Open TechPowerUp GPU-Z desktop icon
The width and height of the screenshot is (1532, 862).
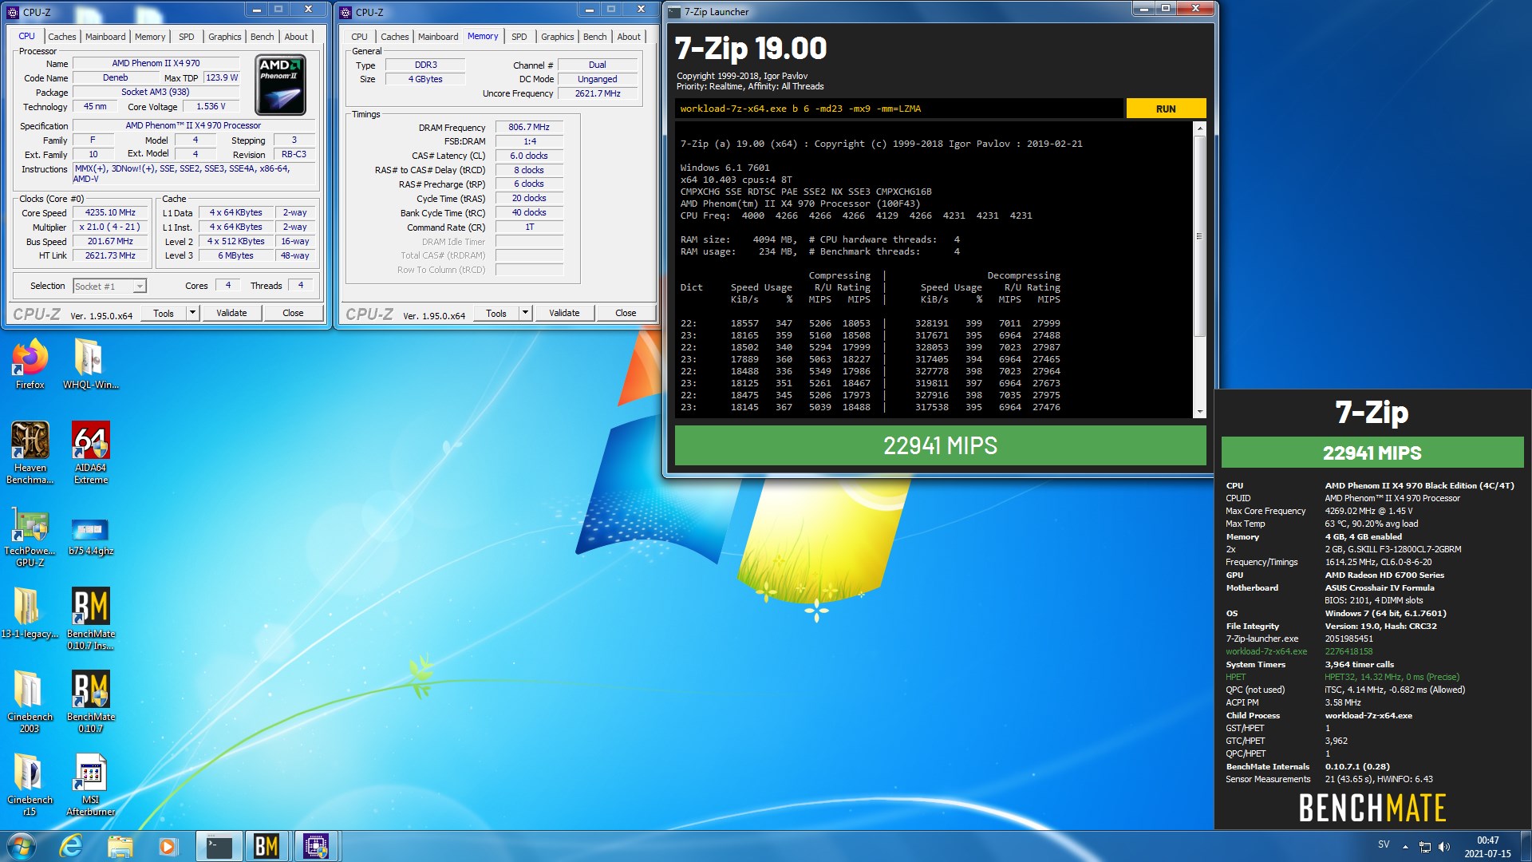[30, 536]
